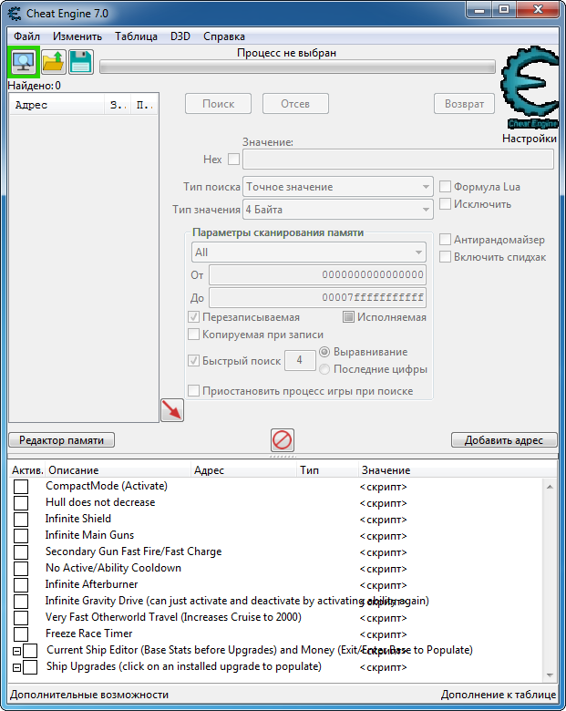Screen dimensions: 566x711
Task: Sort results by Адрес column header
Action: pos(57,105)
